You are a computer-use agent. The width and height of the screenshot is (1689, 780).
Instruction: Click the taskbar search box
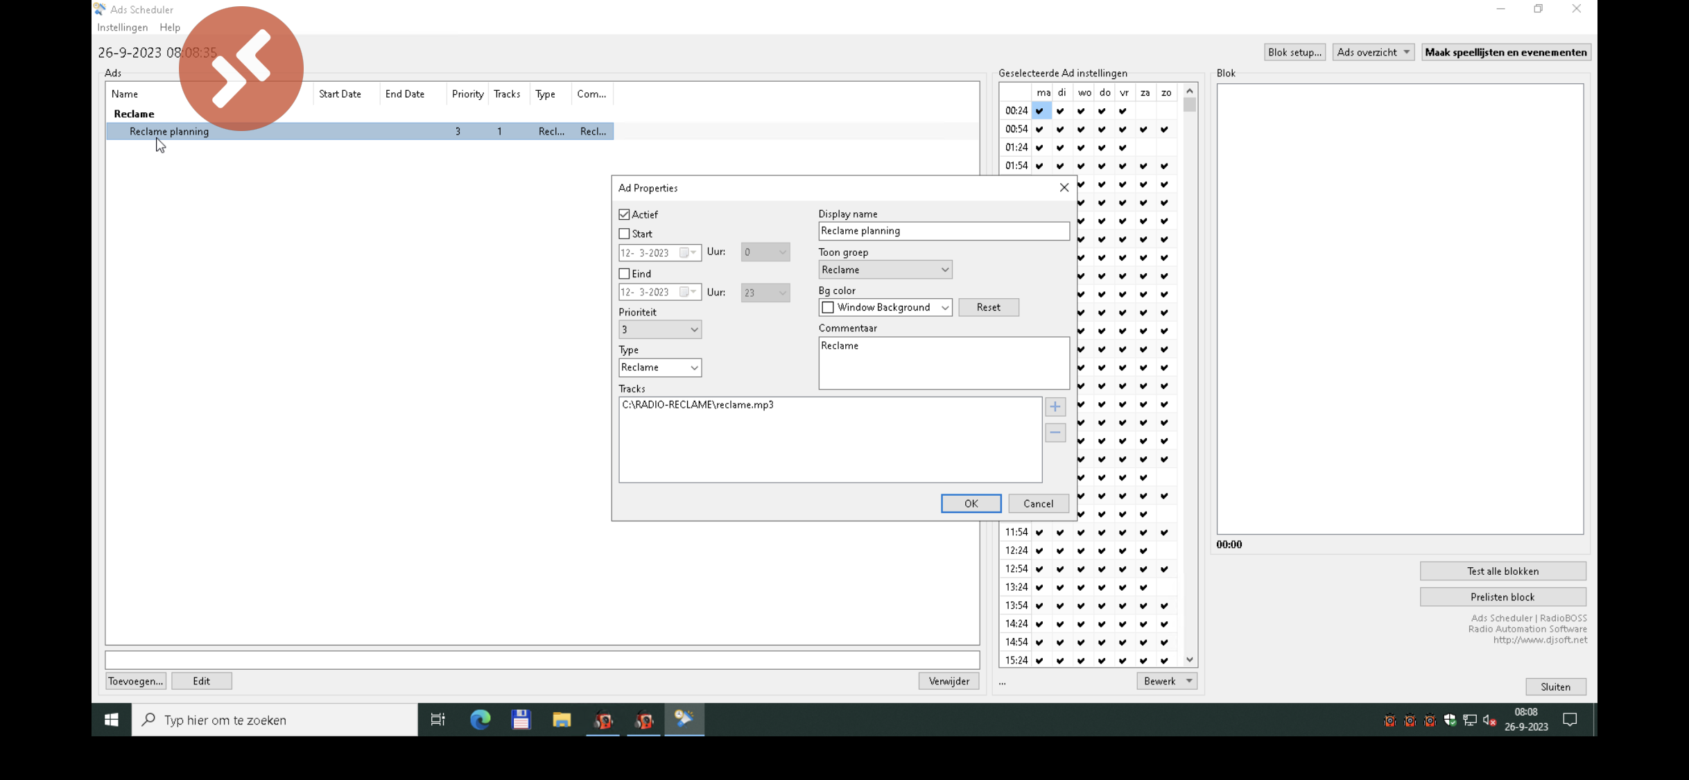point(275,720)
